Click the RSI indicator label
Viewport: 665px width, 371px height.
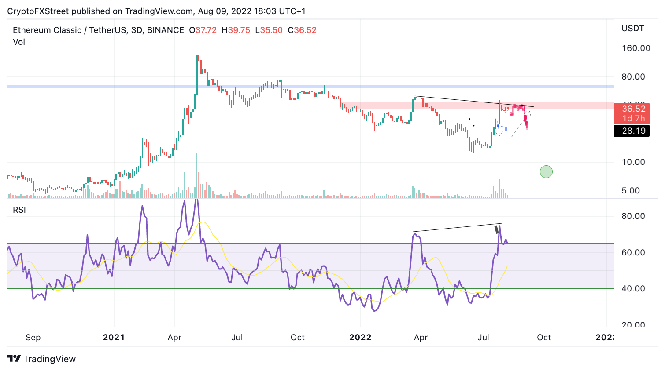coord(19,210)
